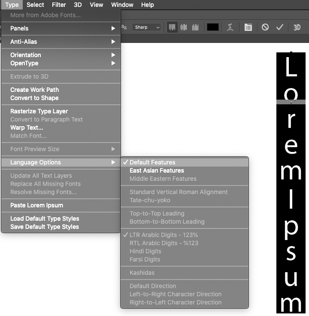309x316 pixels.
Task: Enable East Asian Features
Action: point(185,170)
